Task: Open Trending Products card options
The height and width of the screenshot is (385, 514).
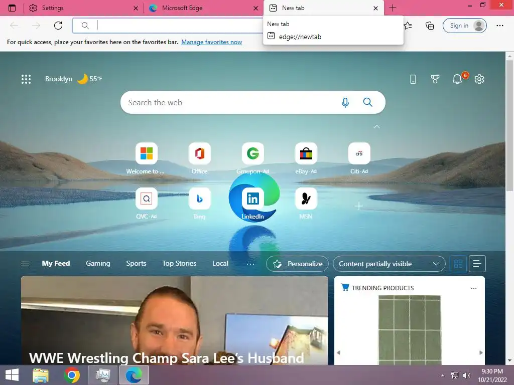Action: (x=474, y=288)
